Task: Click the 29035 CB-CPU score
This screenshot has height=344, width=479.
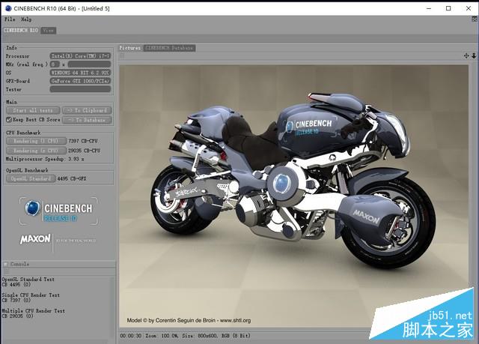Action: [84, 151]
